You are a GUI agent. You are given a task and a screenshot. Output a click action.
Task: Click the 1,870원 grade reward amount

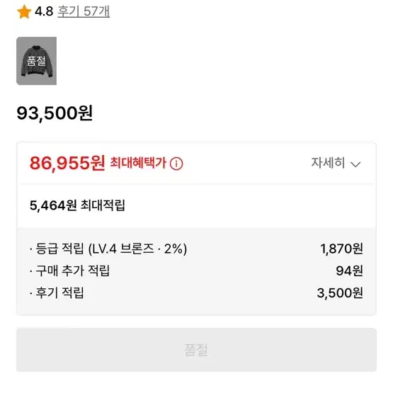[x=341, y=249]
